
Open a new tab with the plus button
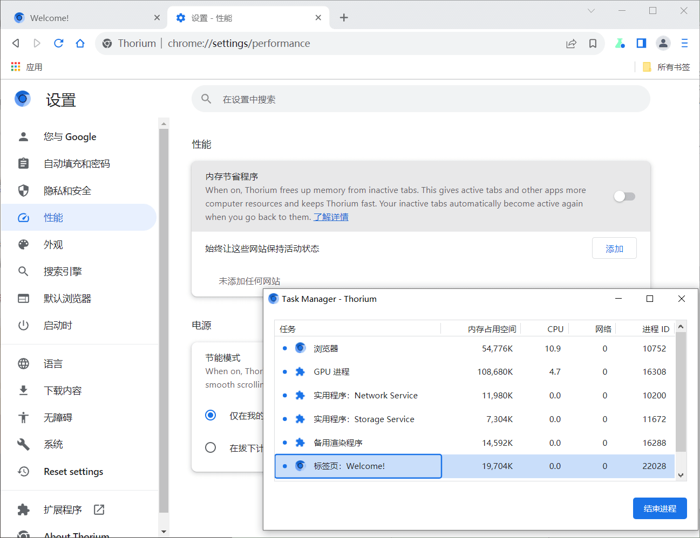344,18
